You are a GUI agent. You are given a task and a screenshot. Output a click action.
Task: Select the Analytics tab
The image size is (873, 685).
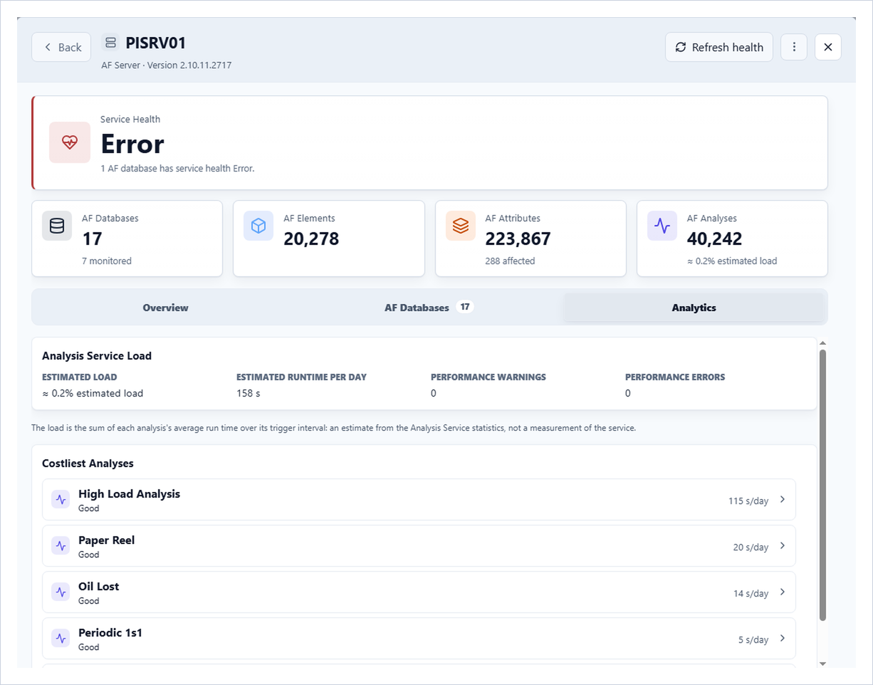pyautogui.click(x=694, y=308)
